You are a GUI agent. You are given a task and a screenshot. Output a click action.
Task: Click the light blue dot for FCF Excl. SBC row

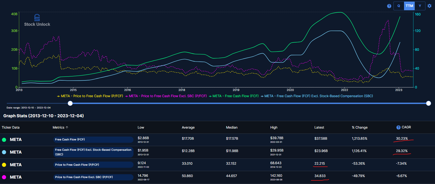click(x=4, y=152)
